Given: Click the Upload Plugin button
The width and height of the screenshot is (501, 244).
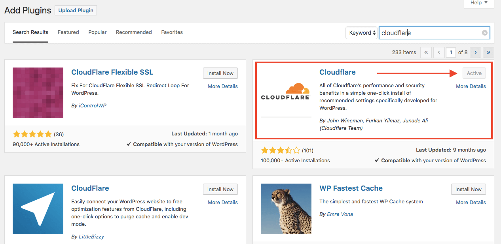Looking at the screenshot, I should point(76,11).
